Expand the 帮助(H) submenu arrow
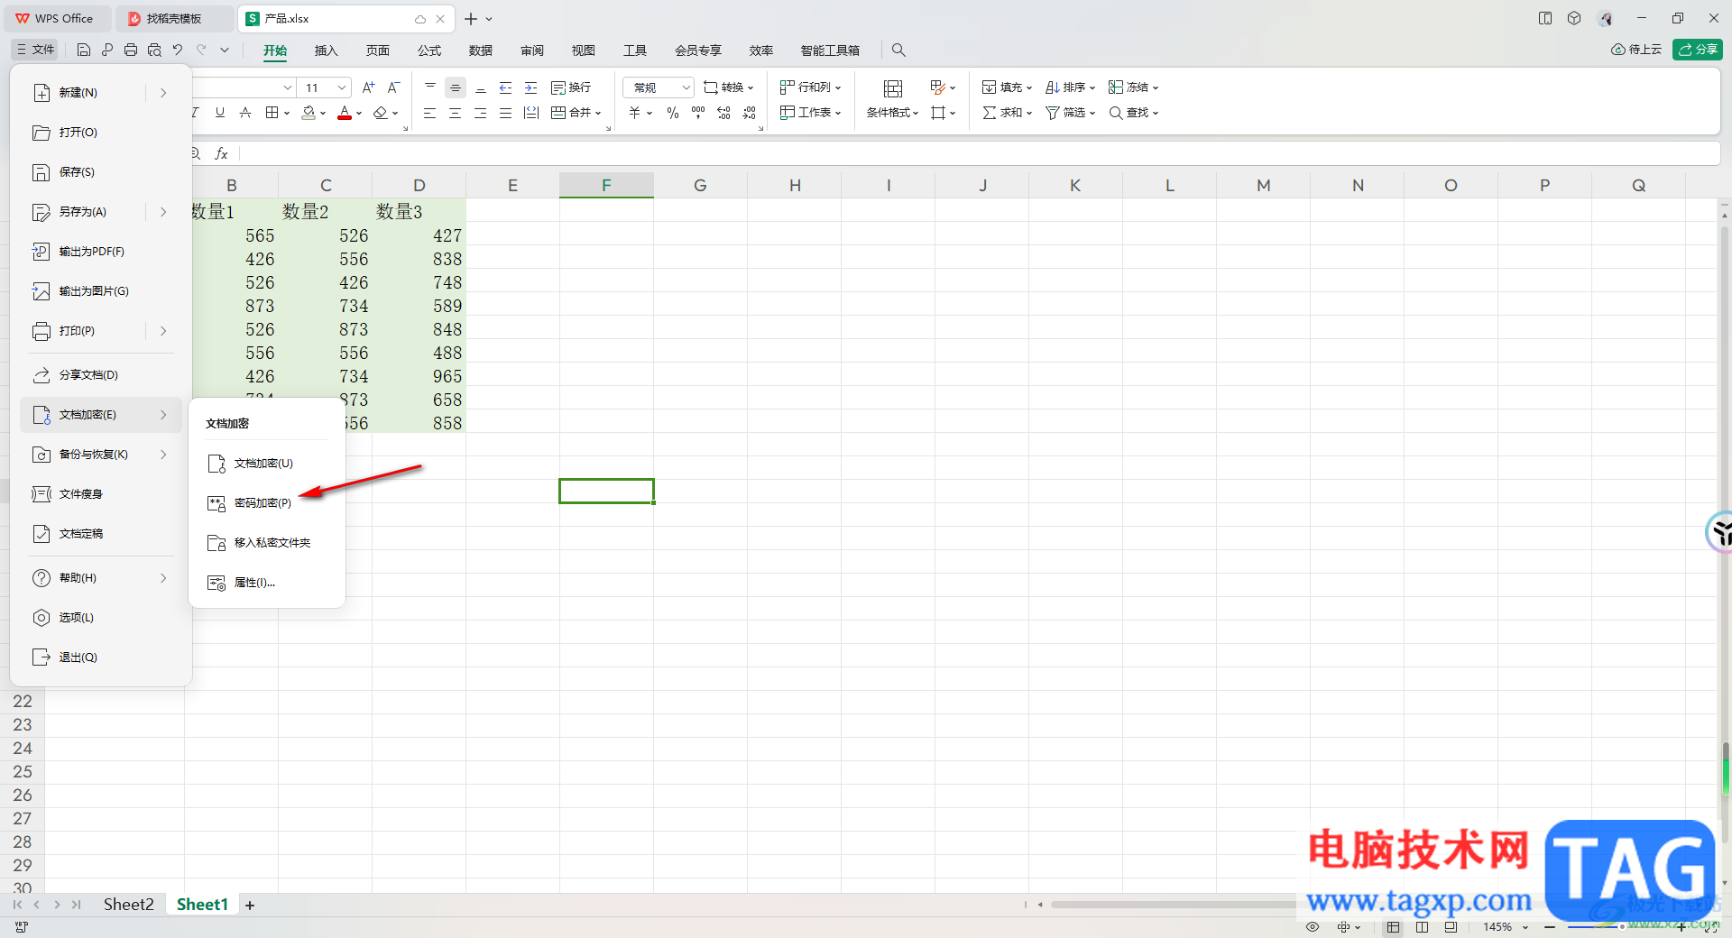Screen dimensions: 1732x938 163,578
